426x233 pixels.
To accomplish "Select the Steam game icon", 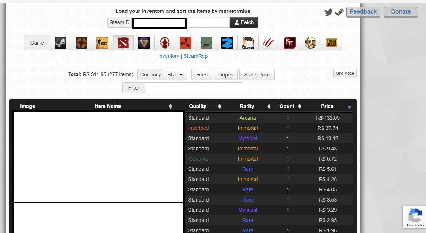I will (x=61, y=43).
